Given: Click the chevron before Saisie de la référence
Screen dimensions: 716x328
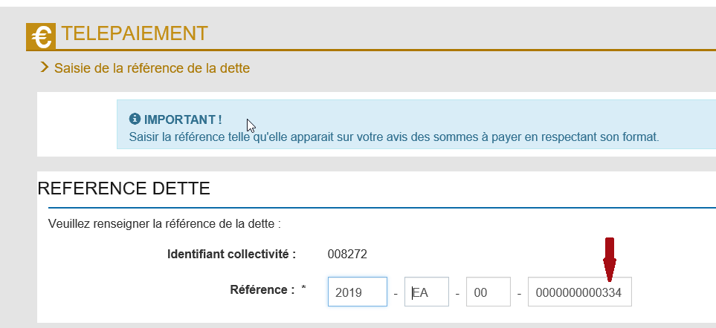Looking at the screenshot, I should [45, 68].
